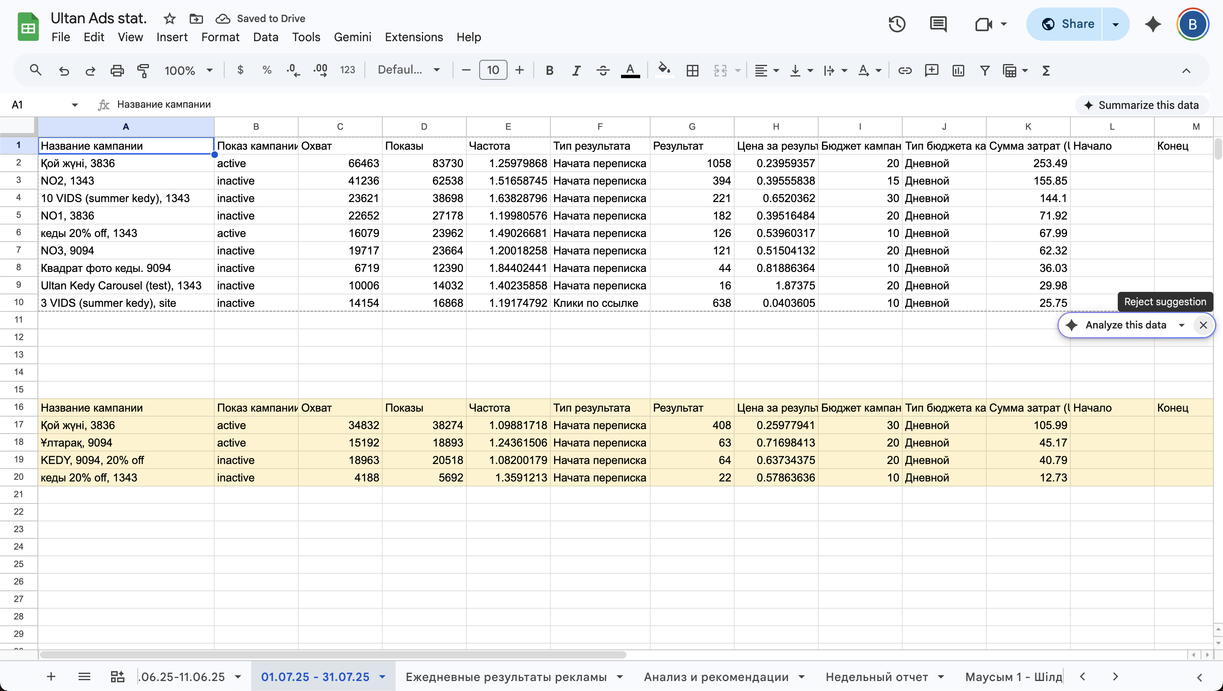The height and width of the screenshot is (691, 1223).
Task: Switch to Ежедневные результаты рекламы sheet tab
Action: [506, 677]
